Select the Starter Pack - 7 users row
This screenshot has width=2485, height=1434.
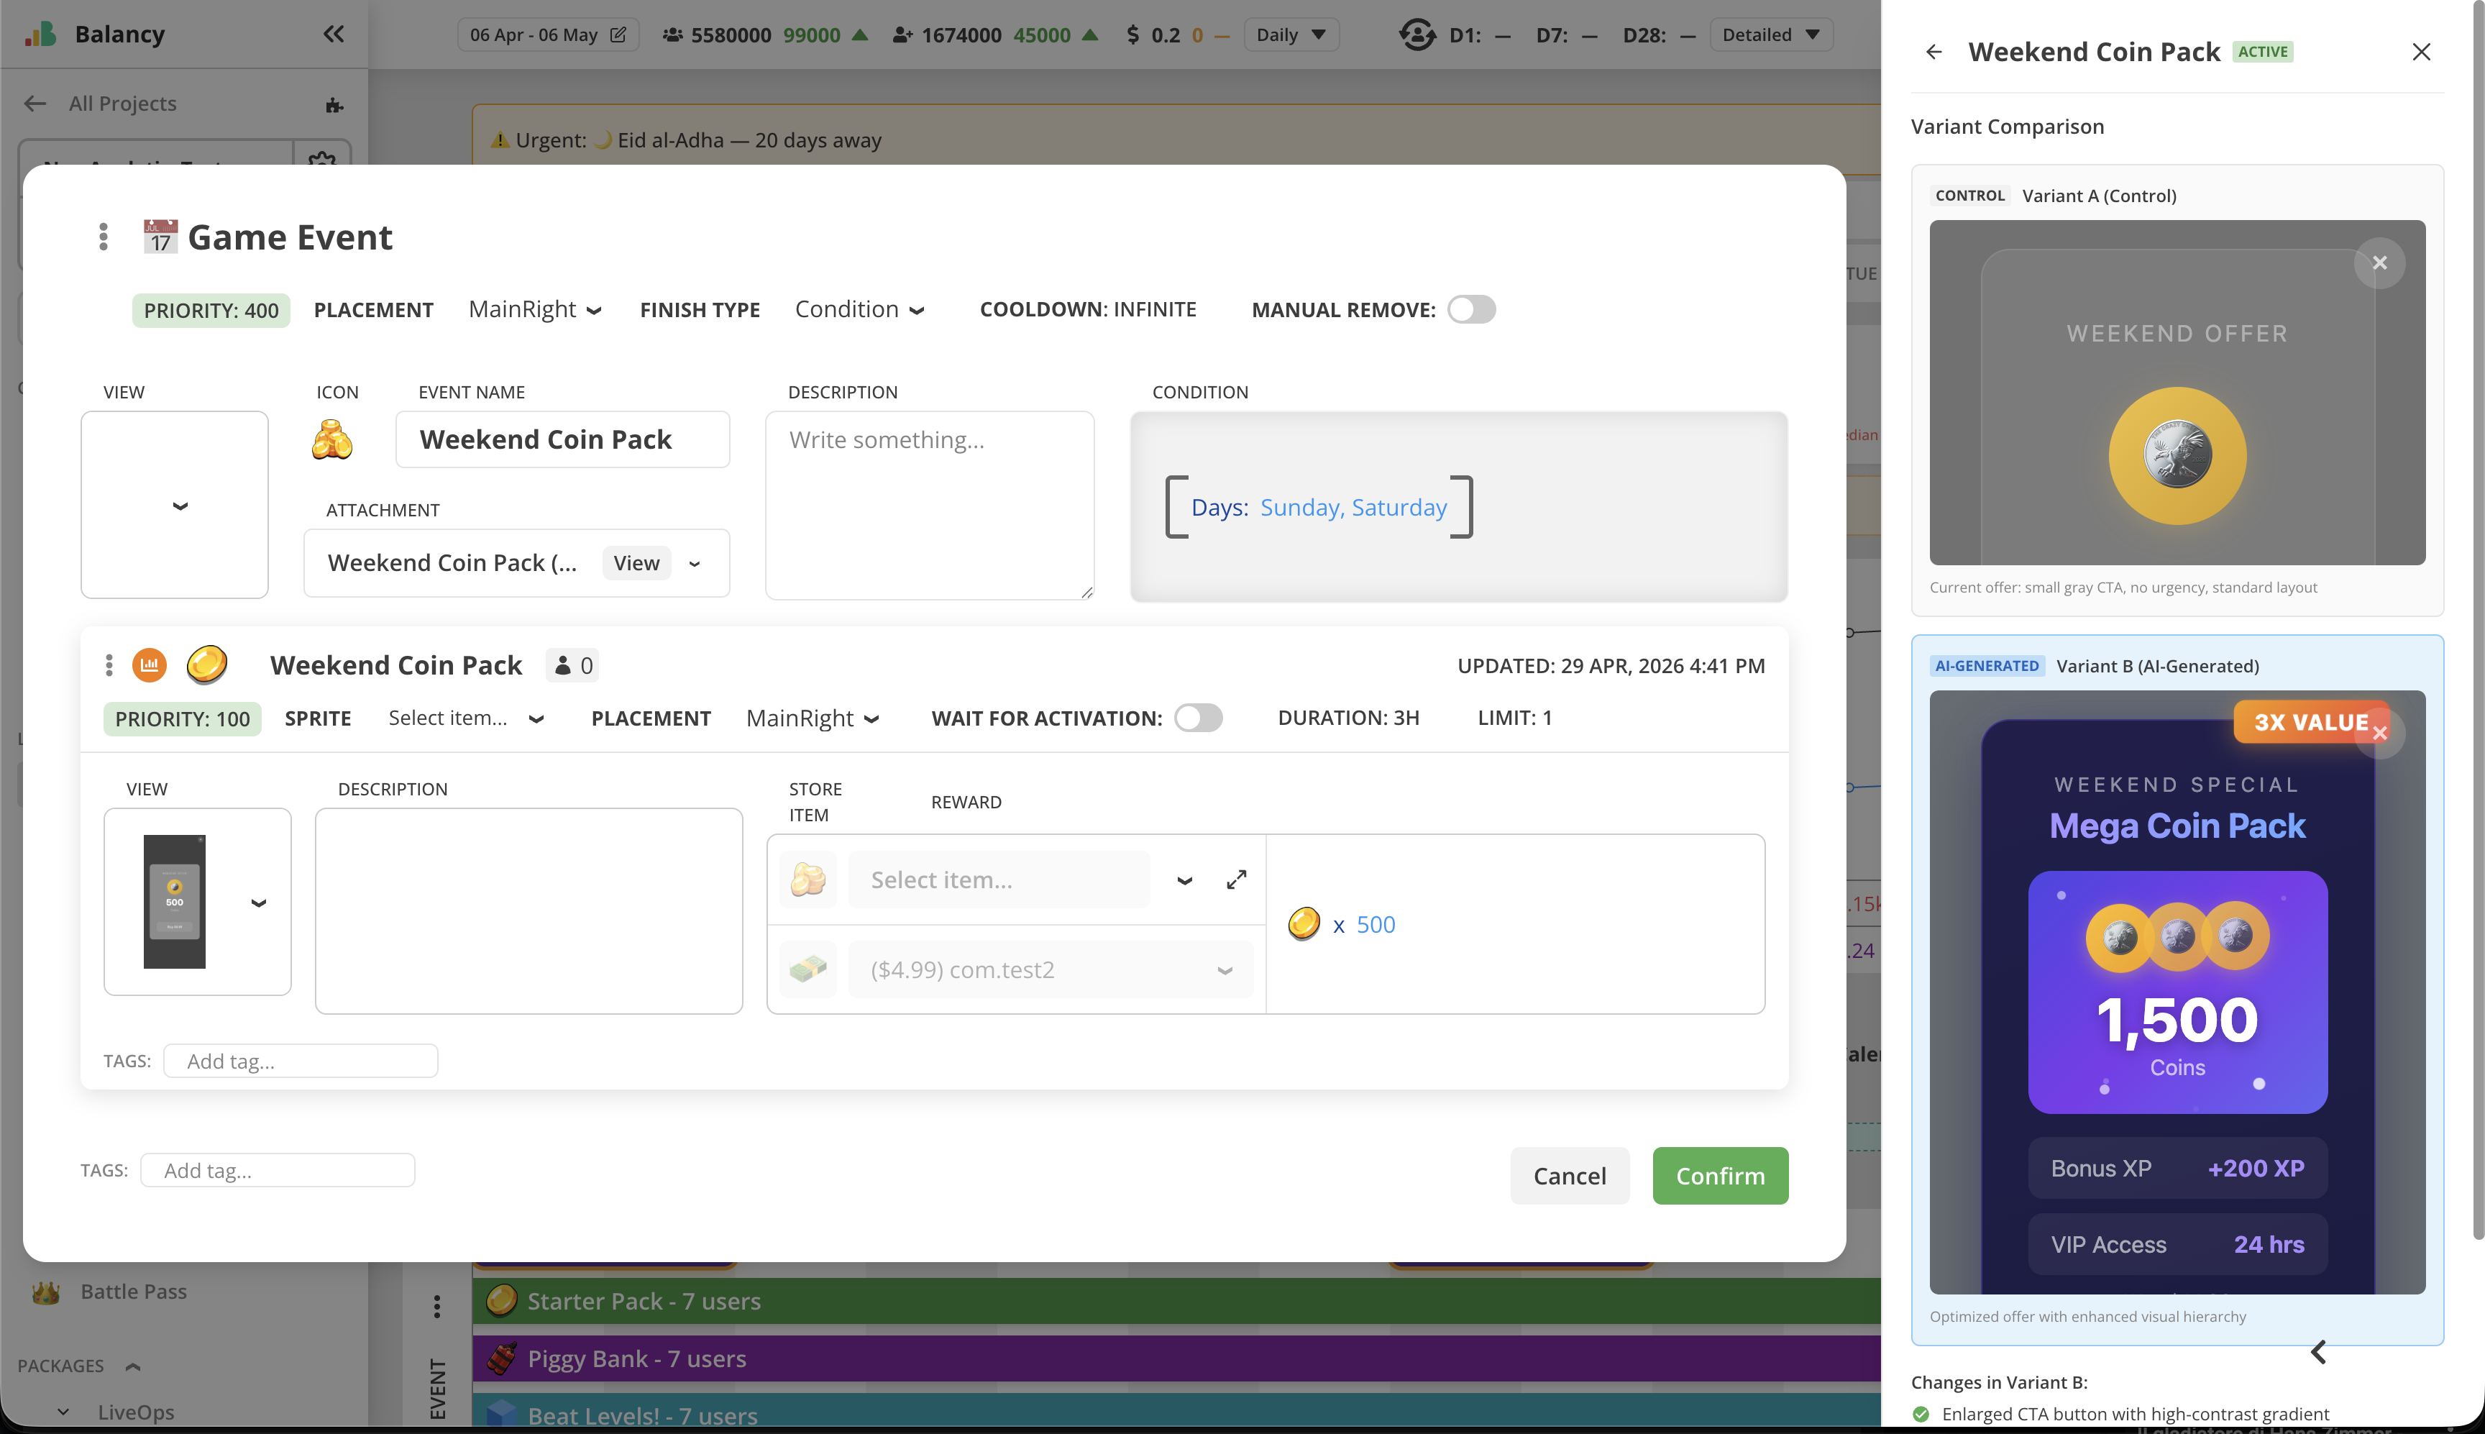1176,1301
